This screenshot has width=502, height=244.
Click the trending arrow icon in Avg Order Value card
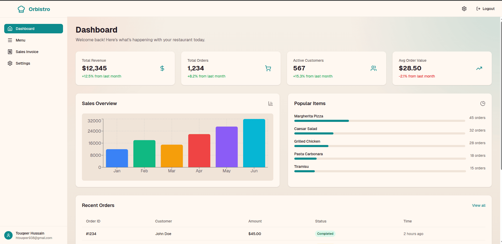point(479,68)
